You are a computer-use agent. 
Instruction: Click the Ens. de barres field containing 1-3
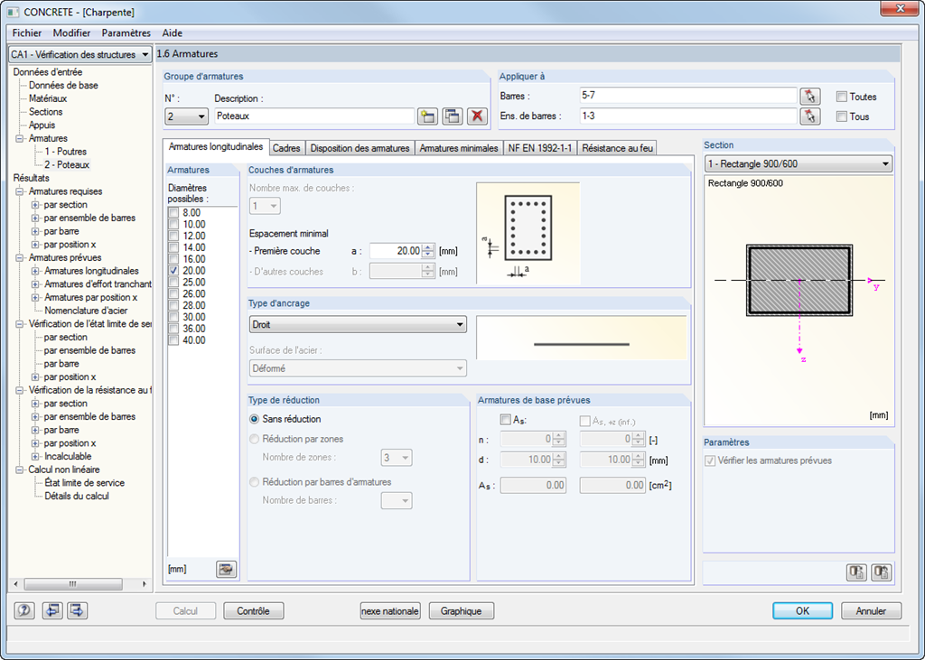(688, 116)
